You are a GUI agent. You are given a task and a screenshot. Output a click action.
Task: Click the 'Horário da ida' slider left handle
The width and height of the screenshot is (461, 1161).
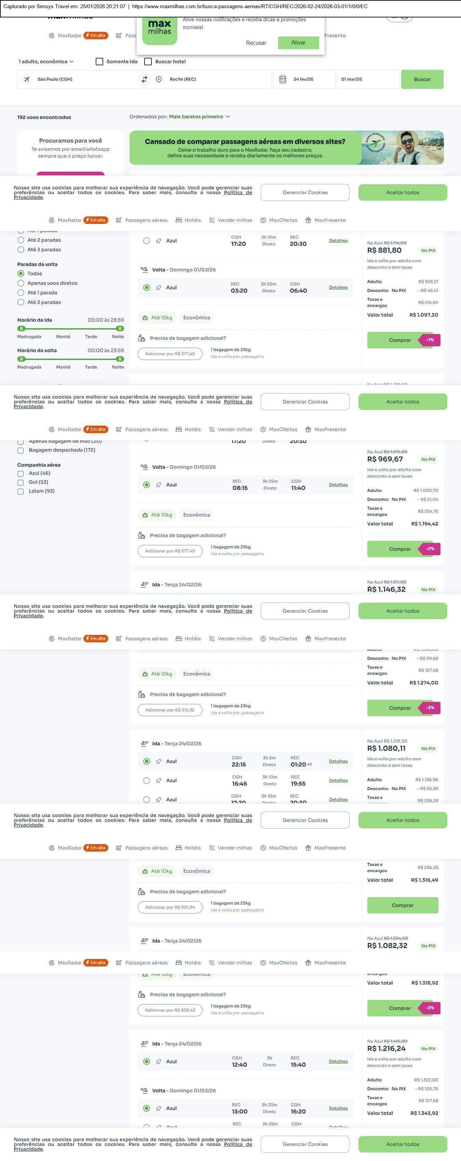[x=21, y=329]
